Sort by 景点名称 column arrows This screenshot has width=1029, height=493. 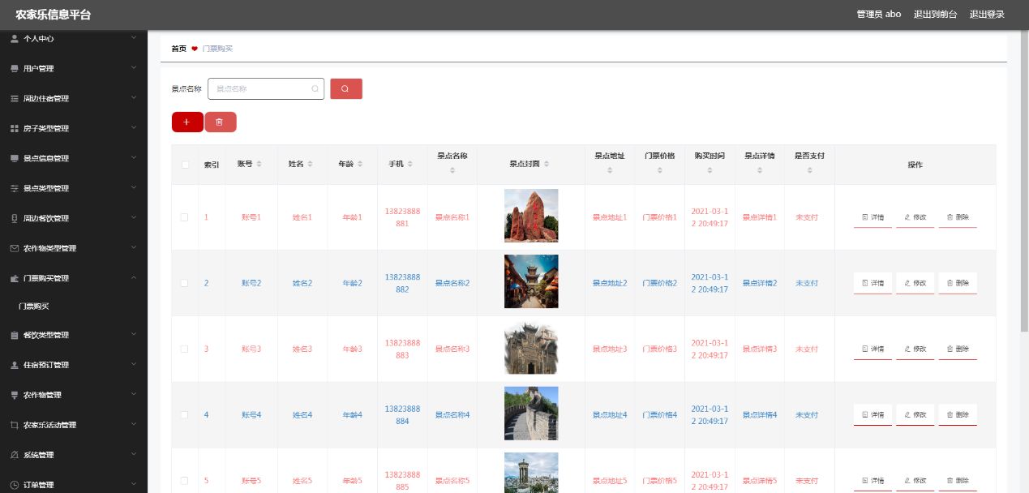[452, 170]
